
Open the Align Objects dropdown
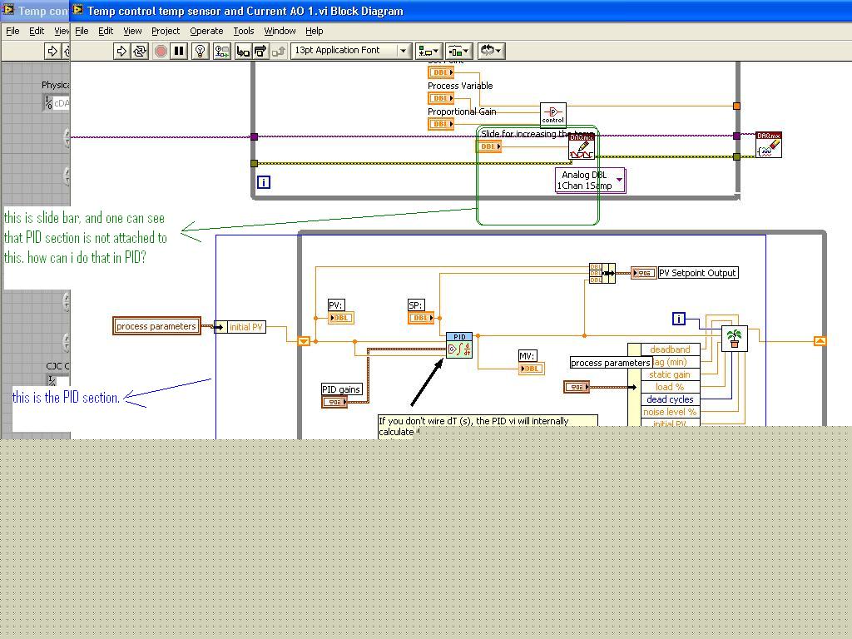[x=428, y=51]
